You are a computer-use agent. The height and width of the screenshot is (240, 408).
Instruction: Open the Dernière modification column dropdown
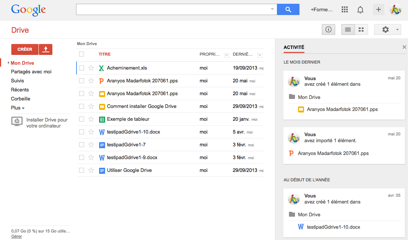(260, 55)
